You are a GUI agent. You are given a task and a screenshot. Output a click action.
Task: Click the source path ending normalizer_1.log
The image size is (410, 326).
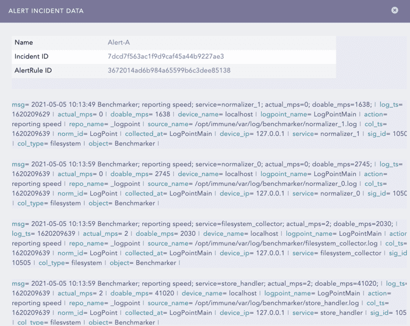[x=276, y=124]
